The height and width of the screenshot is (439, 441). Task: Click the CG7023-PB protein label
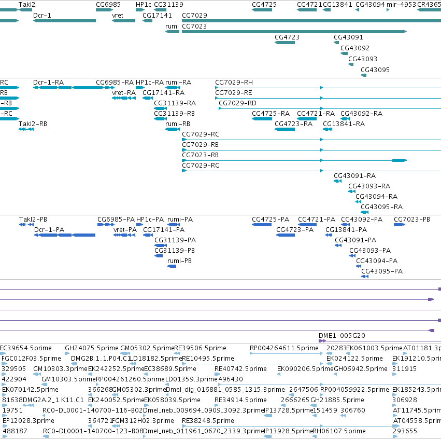[412, 219]
